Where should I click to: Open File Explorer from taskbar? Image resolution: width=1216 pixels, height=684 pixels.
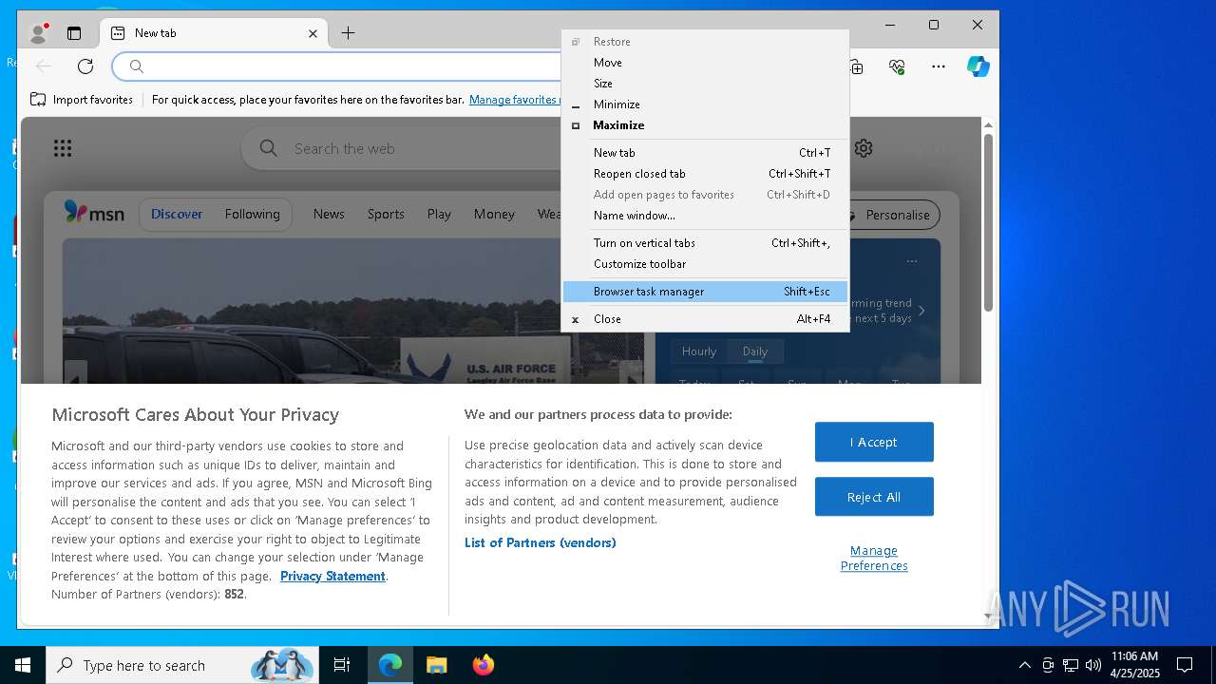coord(437,665)
